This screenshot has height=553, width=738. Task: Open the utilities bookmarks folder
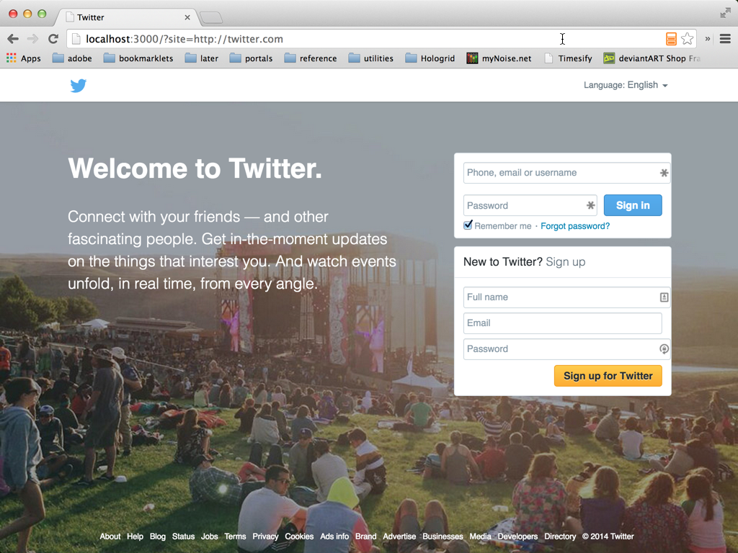point(371,58)
